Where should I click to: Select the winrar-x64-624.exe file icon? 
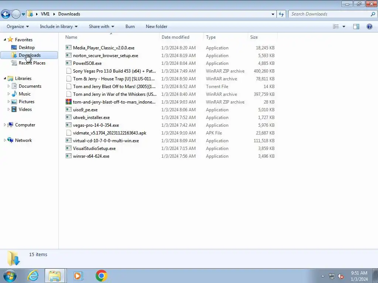pyautogui.click(x=69, y=156)
